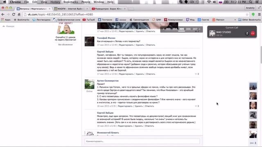This screenshot has height=147, width=262.
Task: Open the Гоогле bookmark
Action: 203,20
